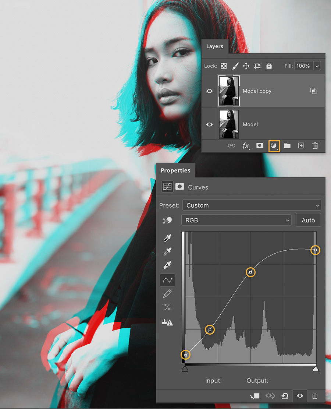Reset the Curves adjustment to defaults
This screenshot has width=331, height=409.
[x=285, y=396]
